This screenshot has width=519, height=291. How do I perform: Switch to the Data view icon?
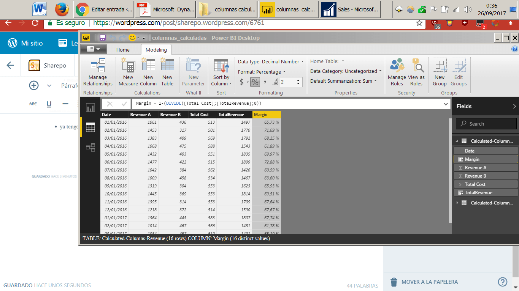coord(90,127)
